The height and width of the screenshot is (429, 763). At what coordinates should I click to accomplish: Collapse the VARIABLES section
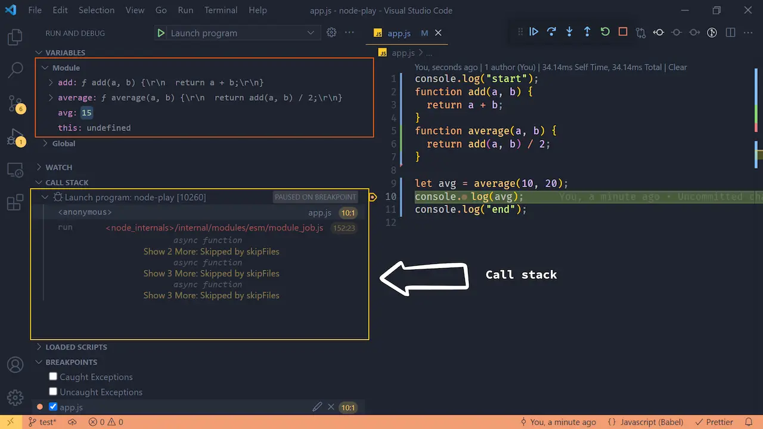tap(39, 52)
